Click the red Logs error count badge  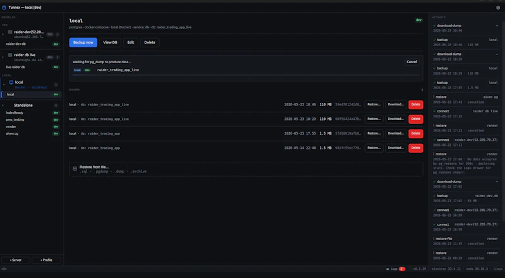401,269
